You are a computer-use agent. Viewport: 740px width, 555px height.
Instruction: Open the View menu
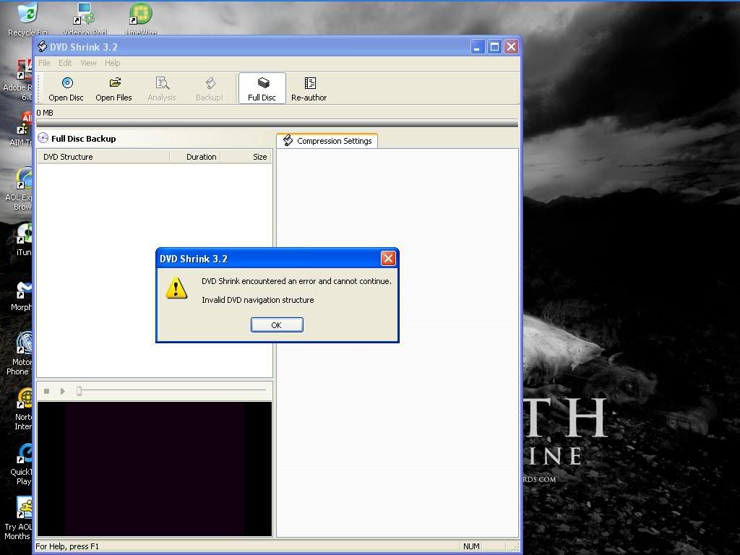coord(88,63)
